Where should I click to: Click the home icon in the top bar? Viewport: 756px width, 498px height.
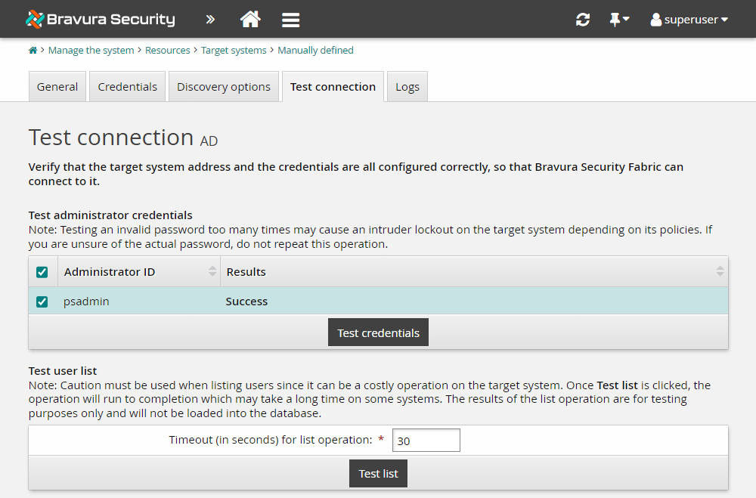click(x=250, y=19)
